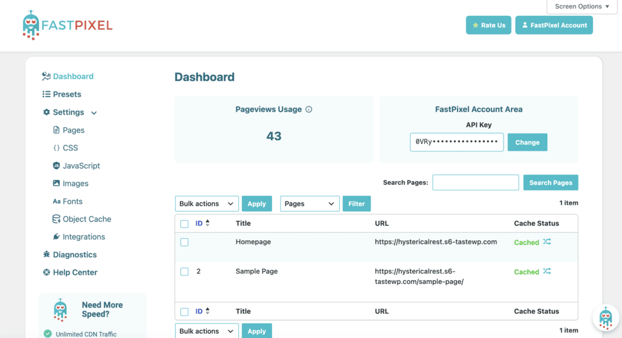The width and height of the screenshot is (622, 338).
Task: Click the Settings gear icon
Action: (x=46, y=112)
